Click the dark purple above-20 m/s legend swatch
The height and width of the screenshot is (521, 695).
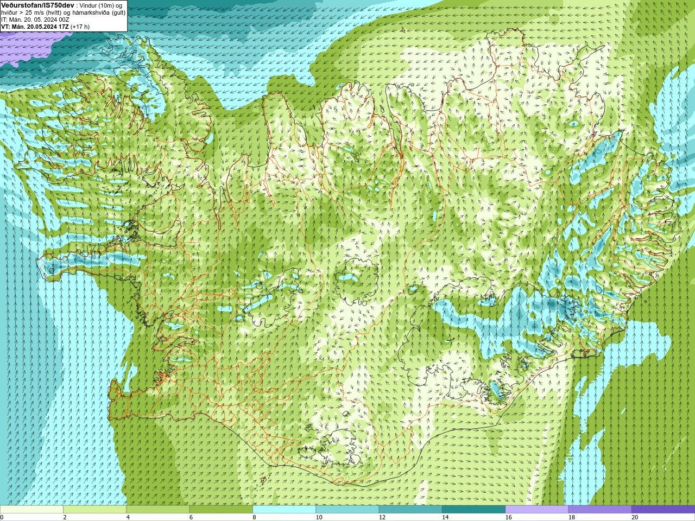[663, 510]
